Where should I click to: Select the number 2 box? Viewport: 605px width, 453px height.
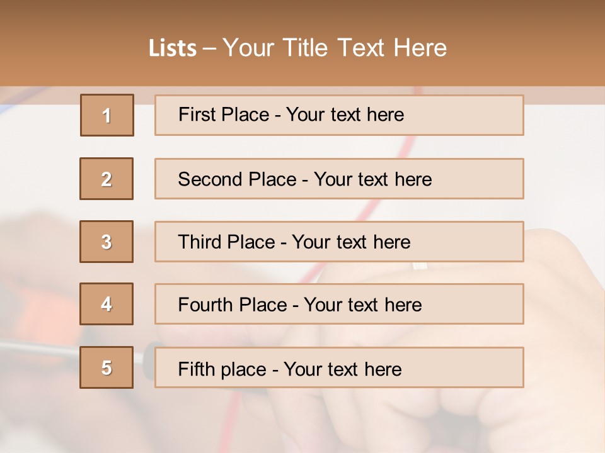107,179
